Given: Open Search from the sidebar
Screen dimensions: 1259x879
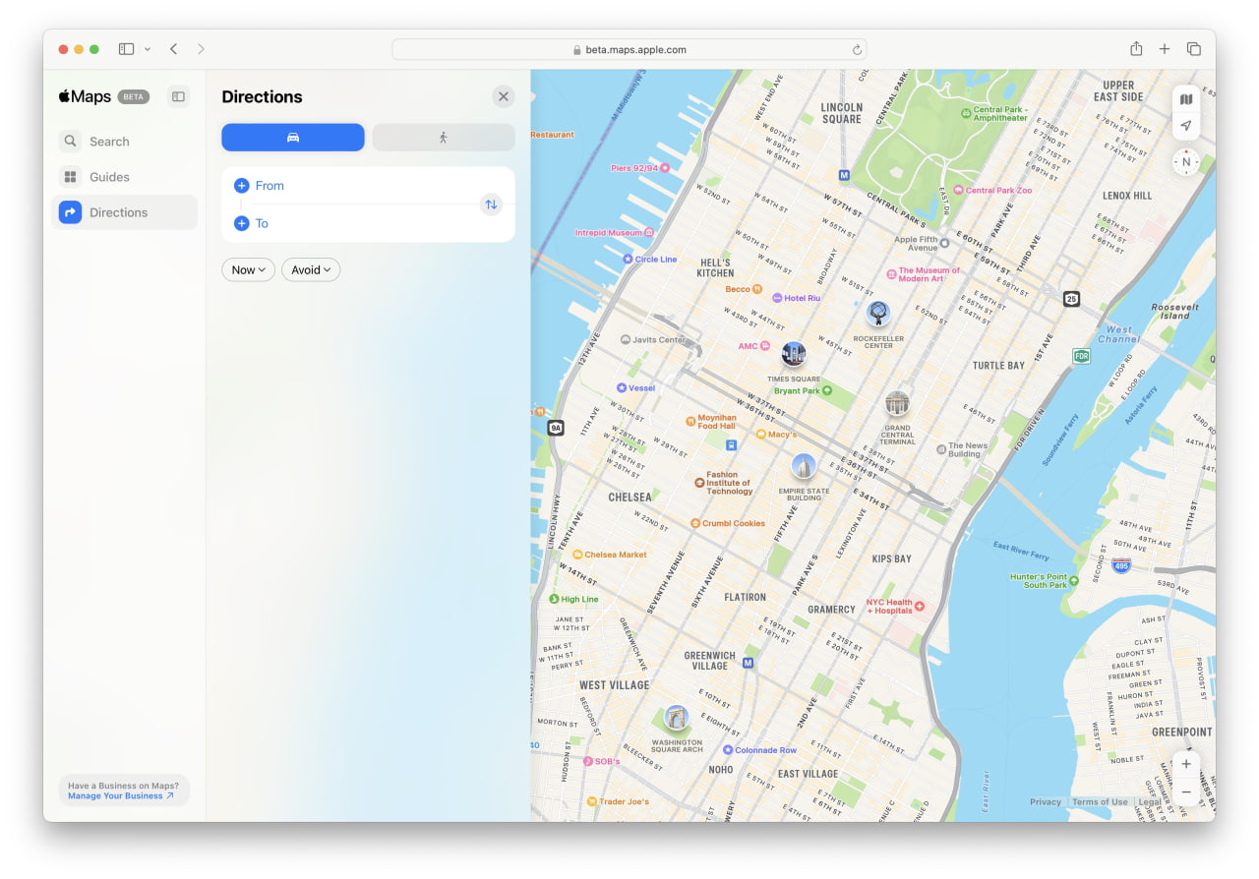Looking at the screenshot, I should (x=108, y=141).
